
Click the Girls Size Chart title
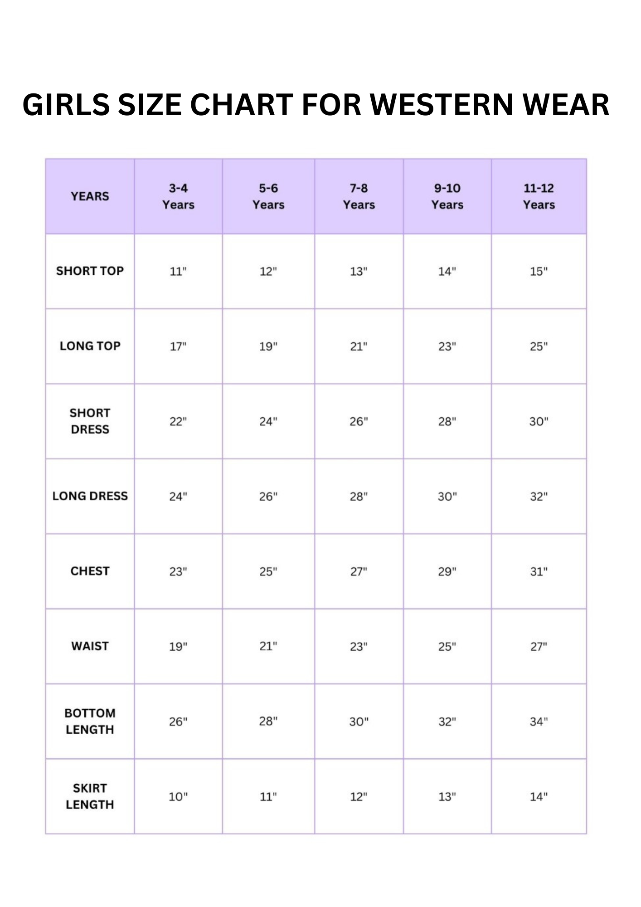point(316,105)
